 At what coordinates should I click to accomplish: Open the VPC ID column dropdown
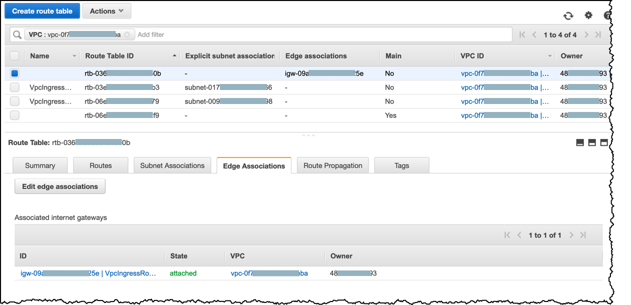(549, 55)
